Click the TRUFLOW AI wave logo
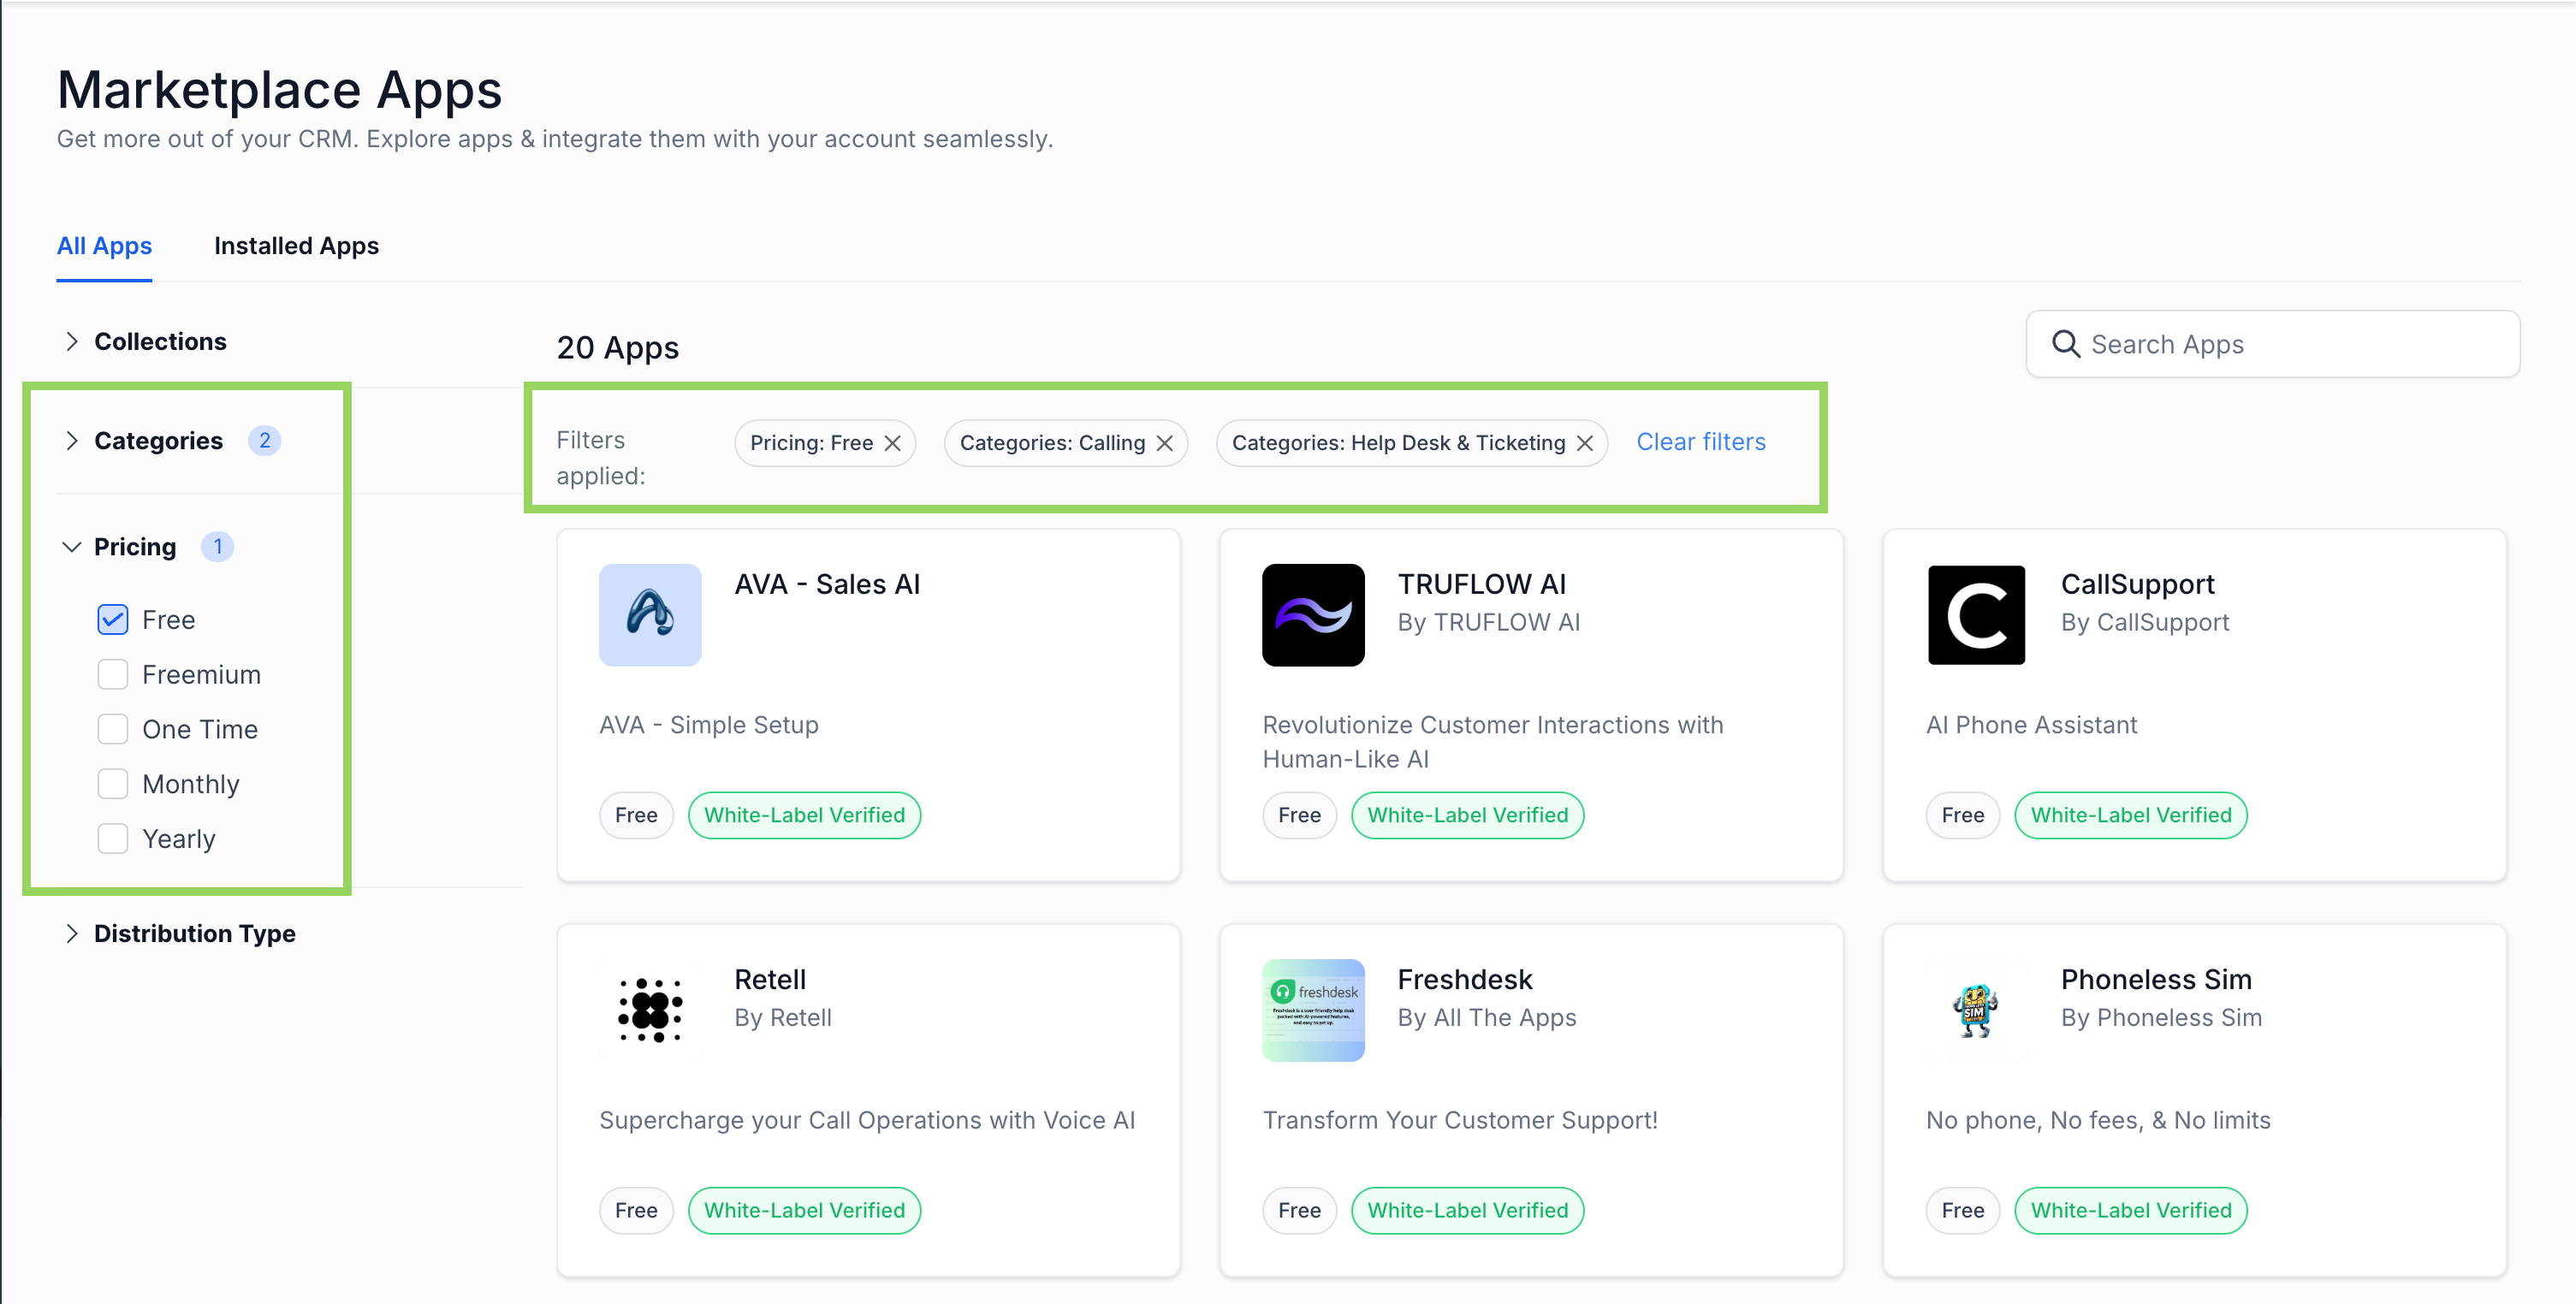This screenshot has width=2576, height=1304. (x=1312, y=614)
